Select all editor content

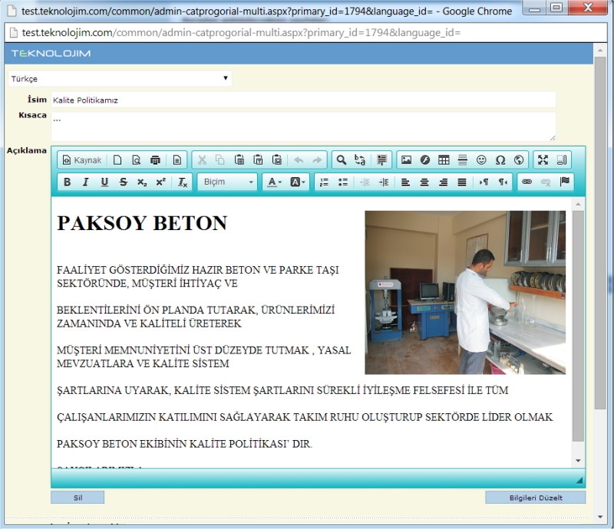[381, 160]
